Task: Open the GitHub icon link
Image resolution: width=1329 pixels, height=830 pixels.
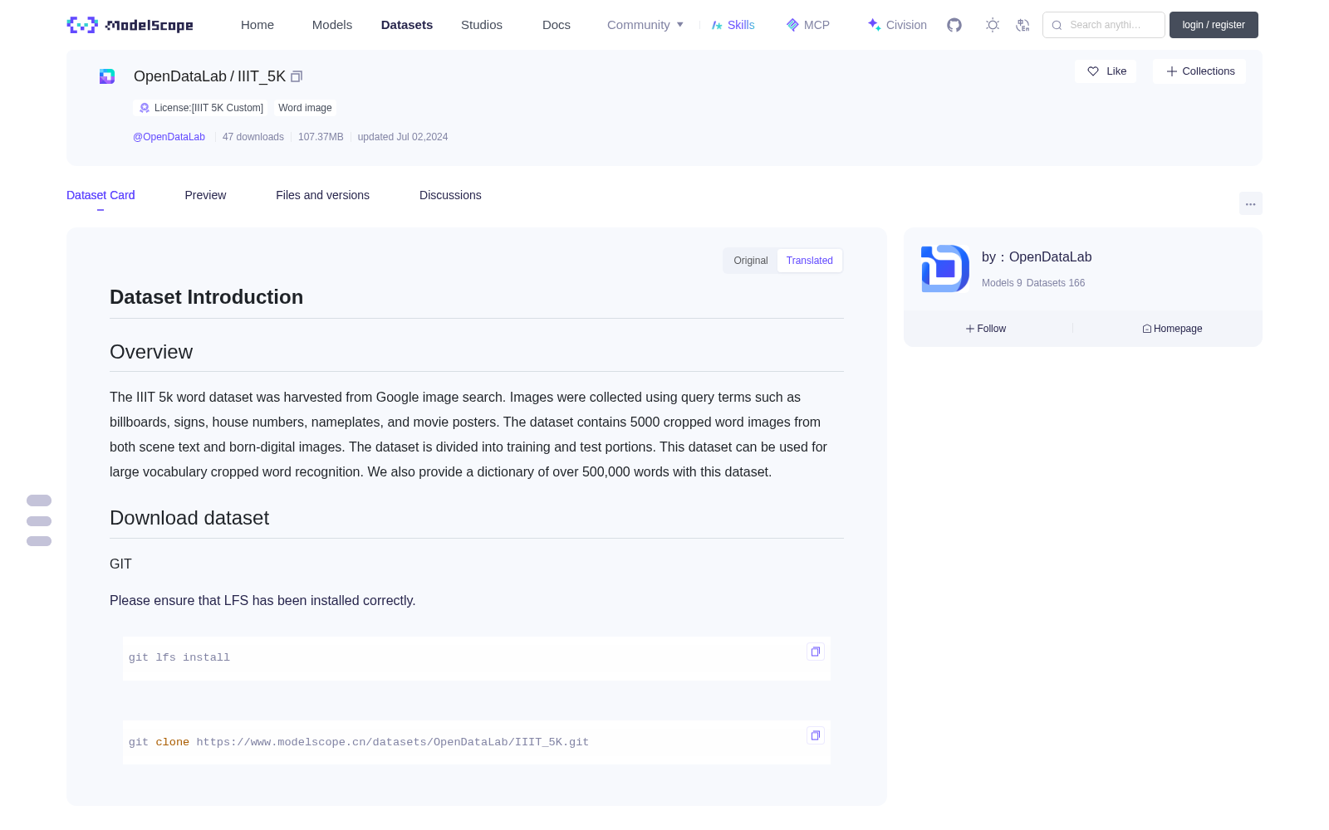Action: (x=954, y=25)
